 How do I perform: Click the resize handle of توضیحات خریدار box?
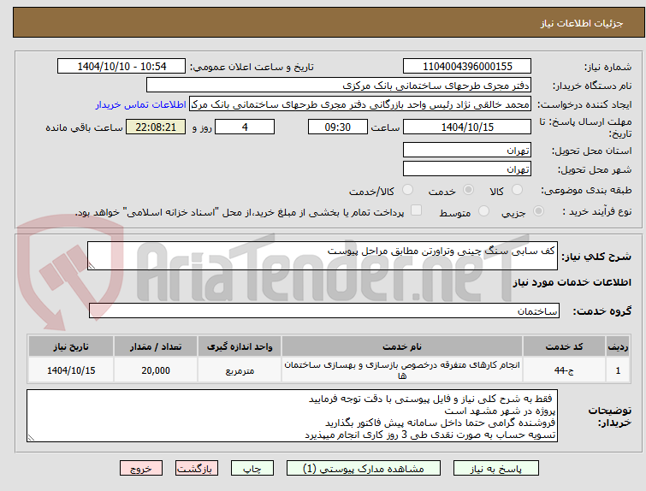coord(31,438)
